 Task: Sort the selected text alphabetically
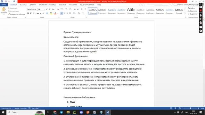click(82, 9)
